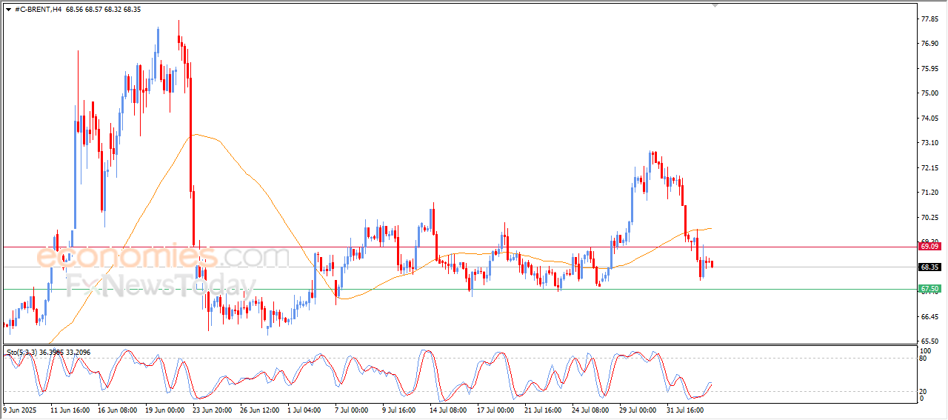Click the 75.95 price axis label
948x420 pixels.
929,69
